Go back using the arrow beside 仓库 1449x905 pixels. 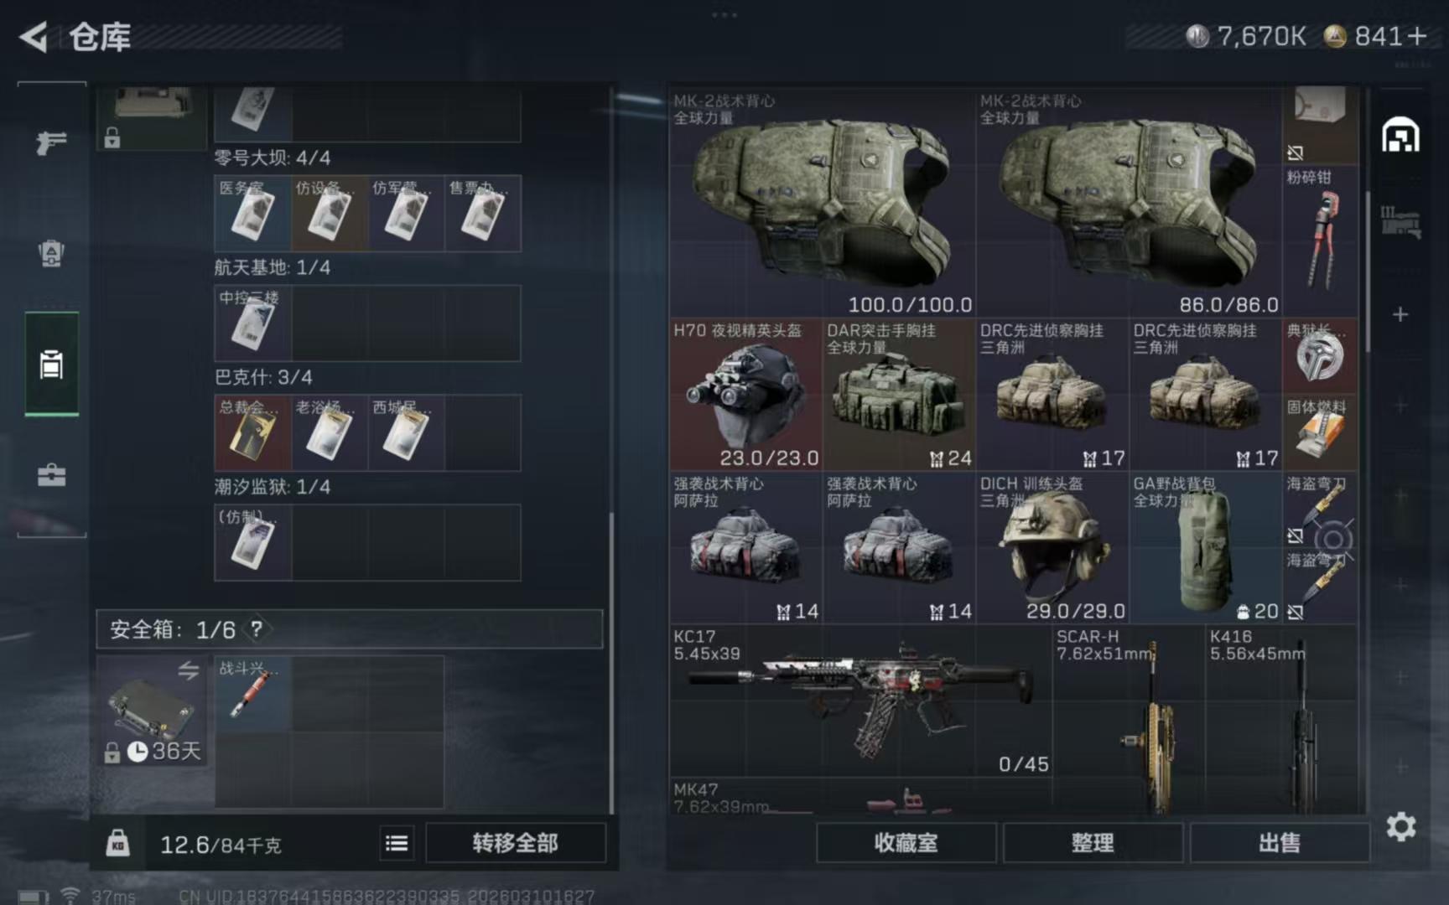(34, 37)
